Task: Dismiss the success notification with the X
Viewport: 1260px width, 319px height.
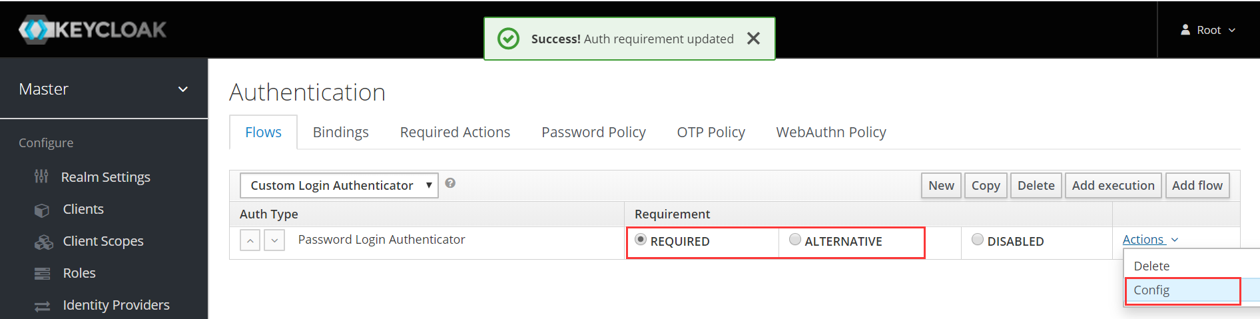Action: [753, 39]
